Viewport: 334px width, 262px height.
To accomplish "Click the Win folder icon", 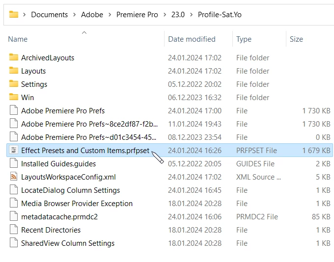I will [14, 97].
